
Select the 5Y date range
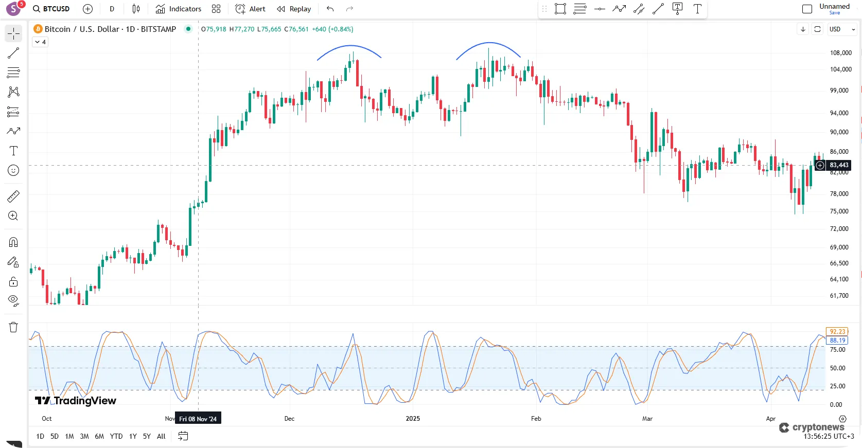(147, 436)
